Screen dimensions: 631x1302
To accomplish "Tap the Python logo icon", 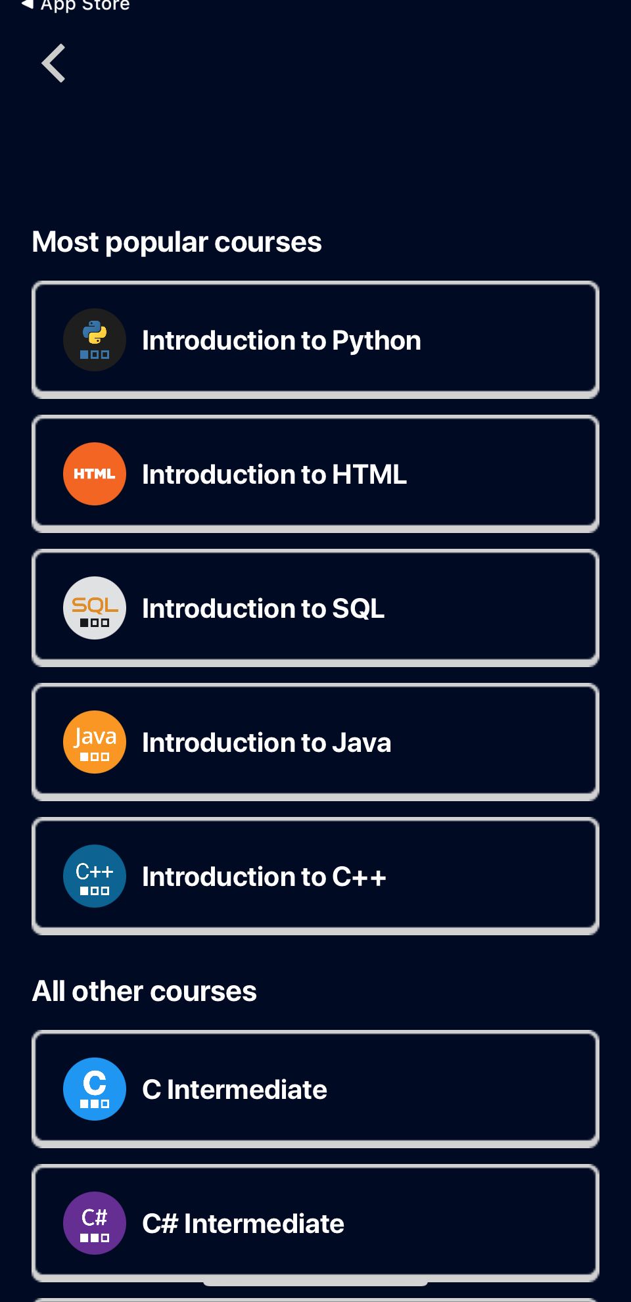I will click(x=95, y=340).
